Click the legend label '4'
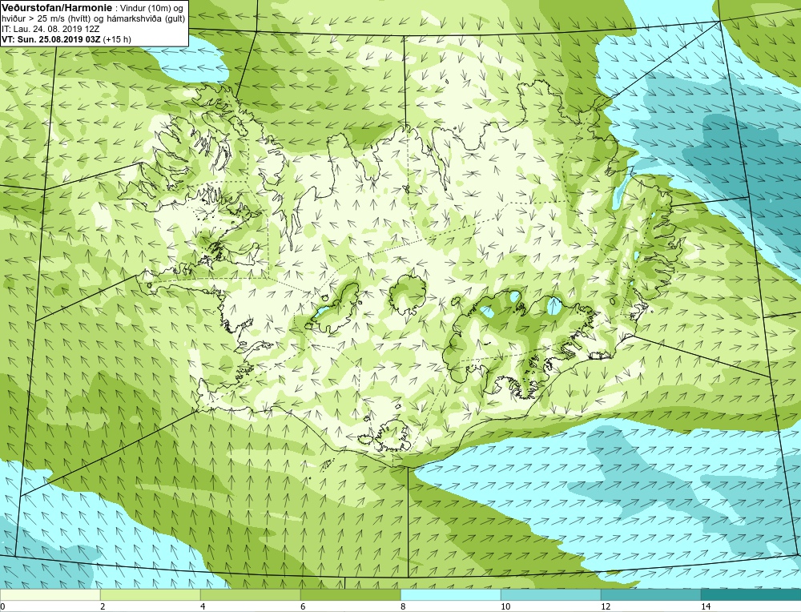 (x=203, y=606)
